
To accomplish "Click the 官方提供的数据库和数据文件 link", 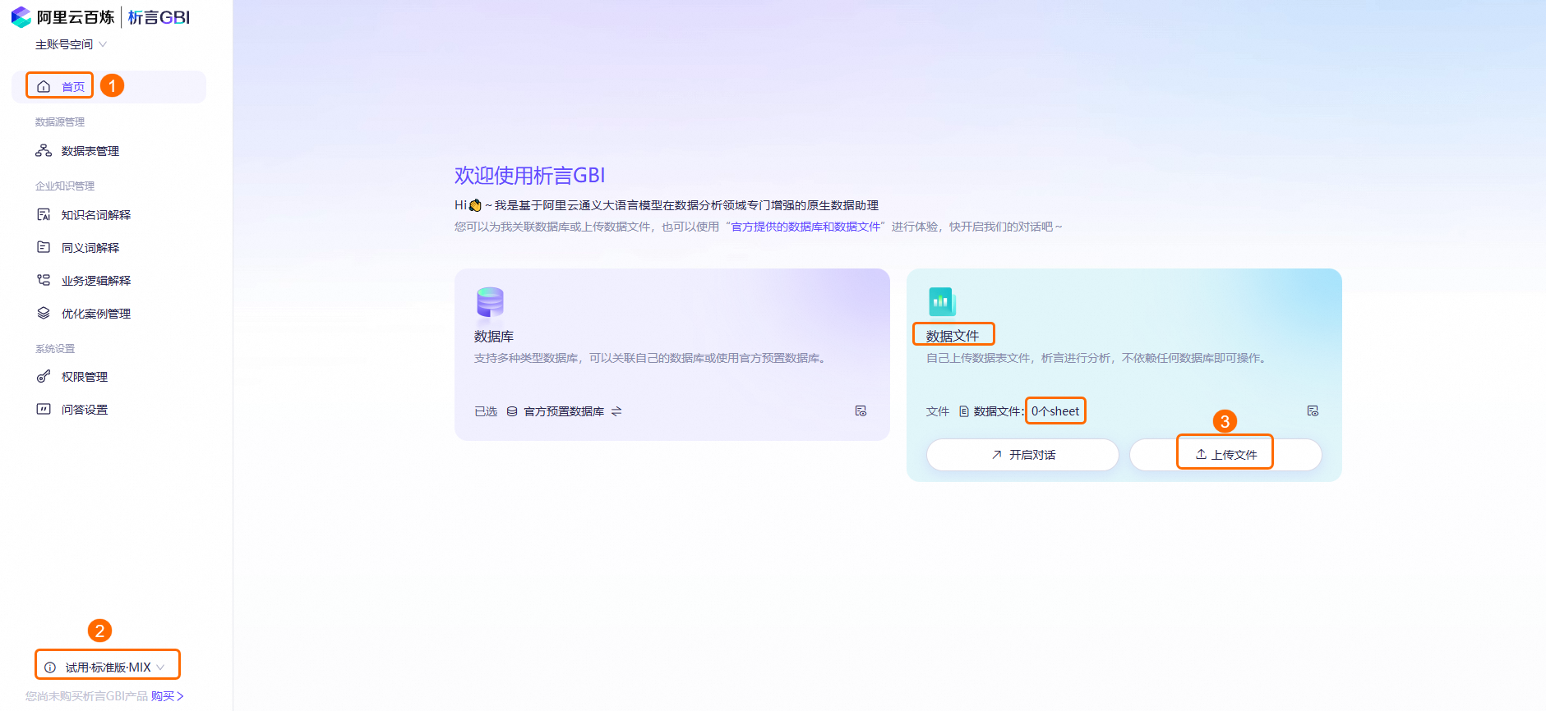I will click(x=805, y=227).
